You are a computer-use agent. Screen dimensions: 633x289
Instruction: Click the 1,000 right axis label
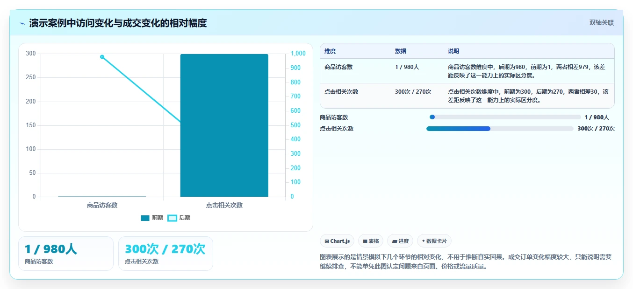click(x=298, y=54)
